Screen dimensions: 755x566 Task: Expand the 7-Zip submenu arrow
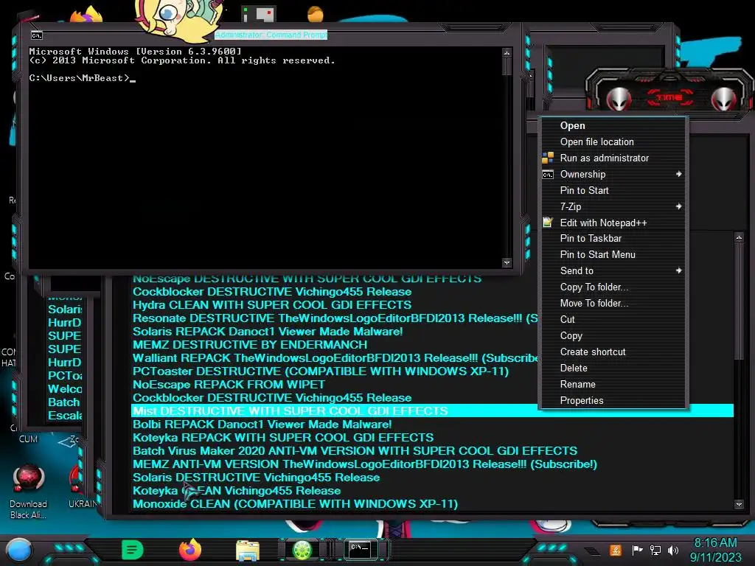click(x=678, y=206)
